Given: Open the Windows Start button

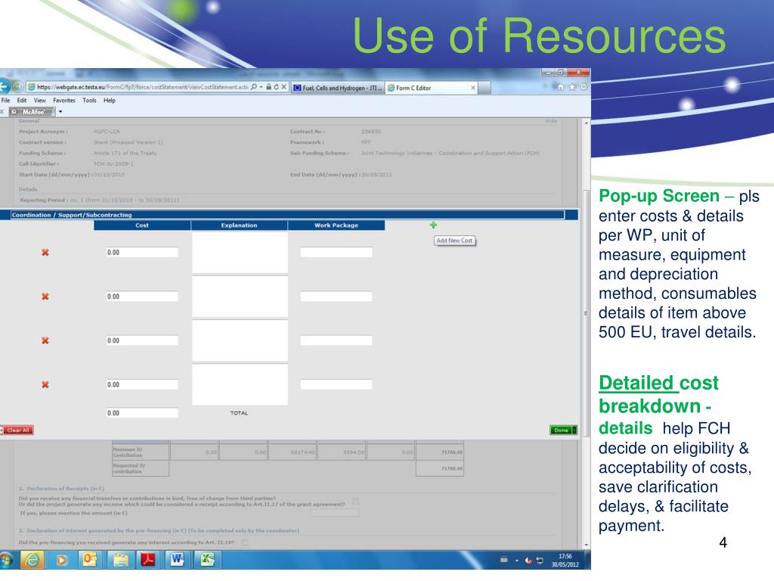Looking at the screenshot, I should pyautogui.click(x=6, y=560).
